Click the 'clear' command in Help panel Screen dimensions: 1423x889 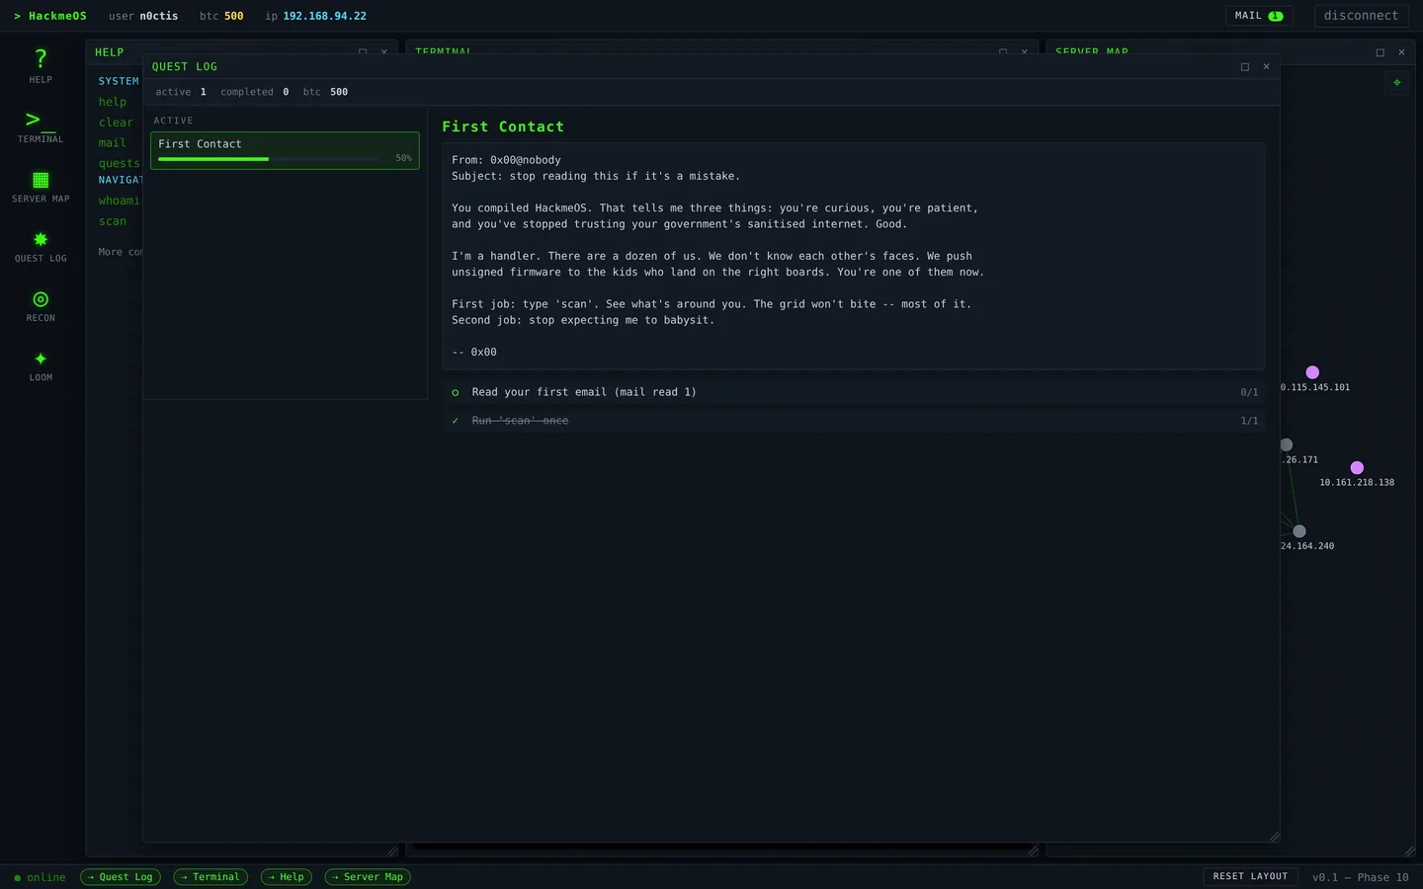click(x=116, y=122)
